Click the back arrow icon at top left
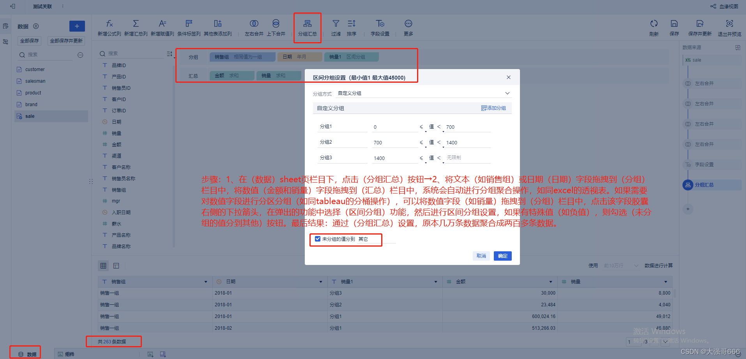Screen dimensions: 746x359 (12, 6)
